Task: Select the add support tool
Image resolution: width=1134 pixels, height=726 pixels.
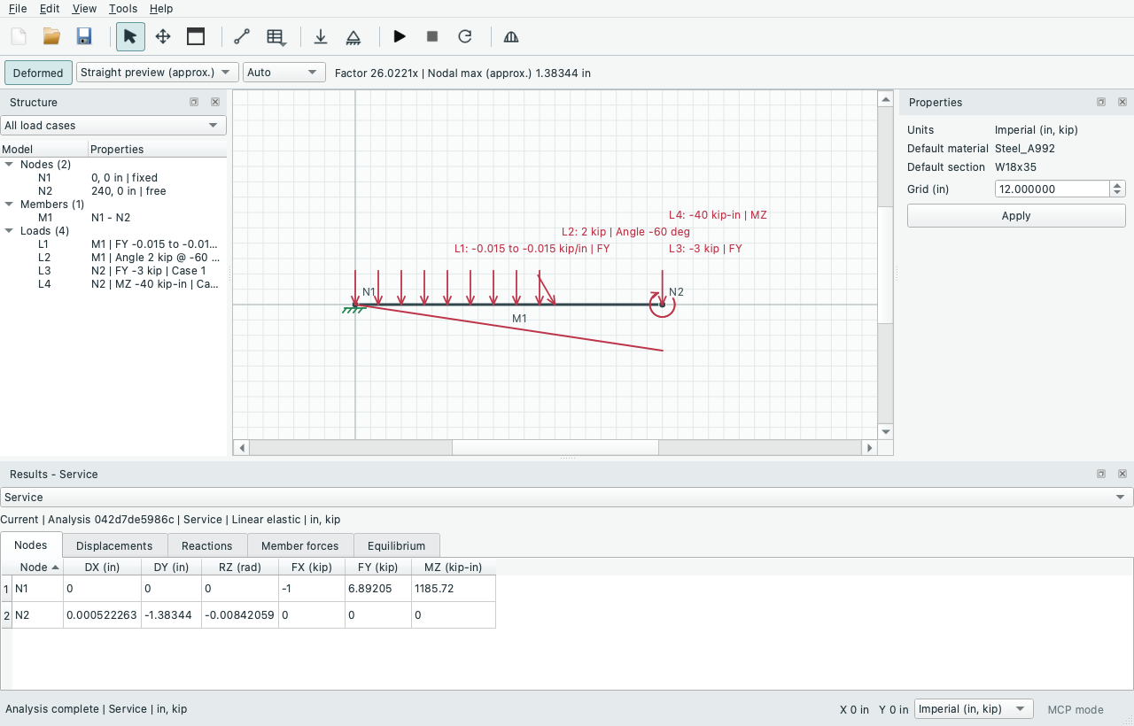Action: click(x=353, y=36)
